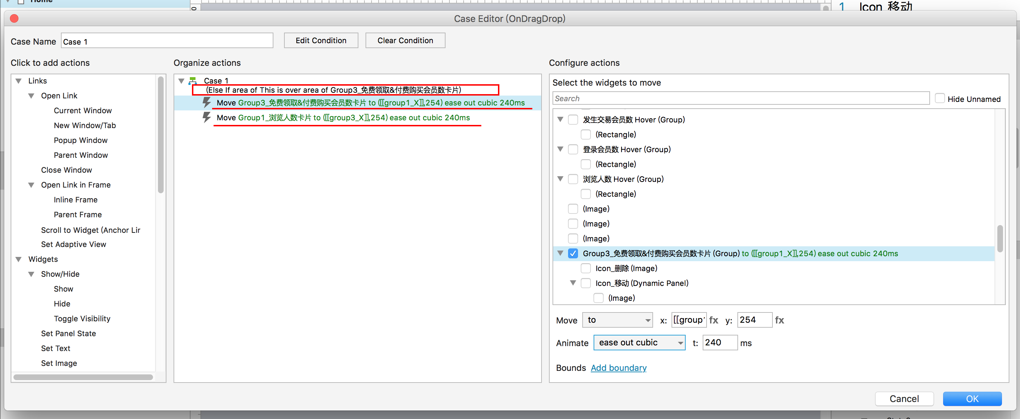This screenshot has width=1020, height=419.
Task: Click the fx button next to x field
Action: tap(714, 320)
